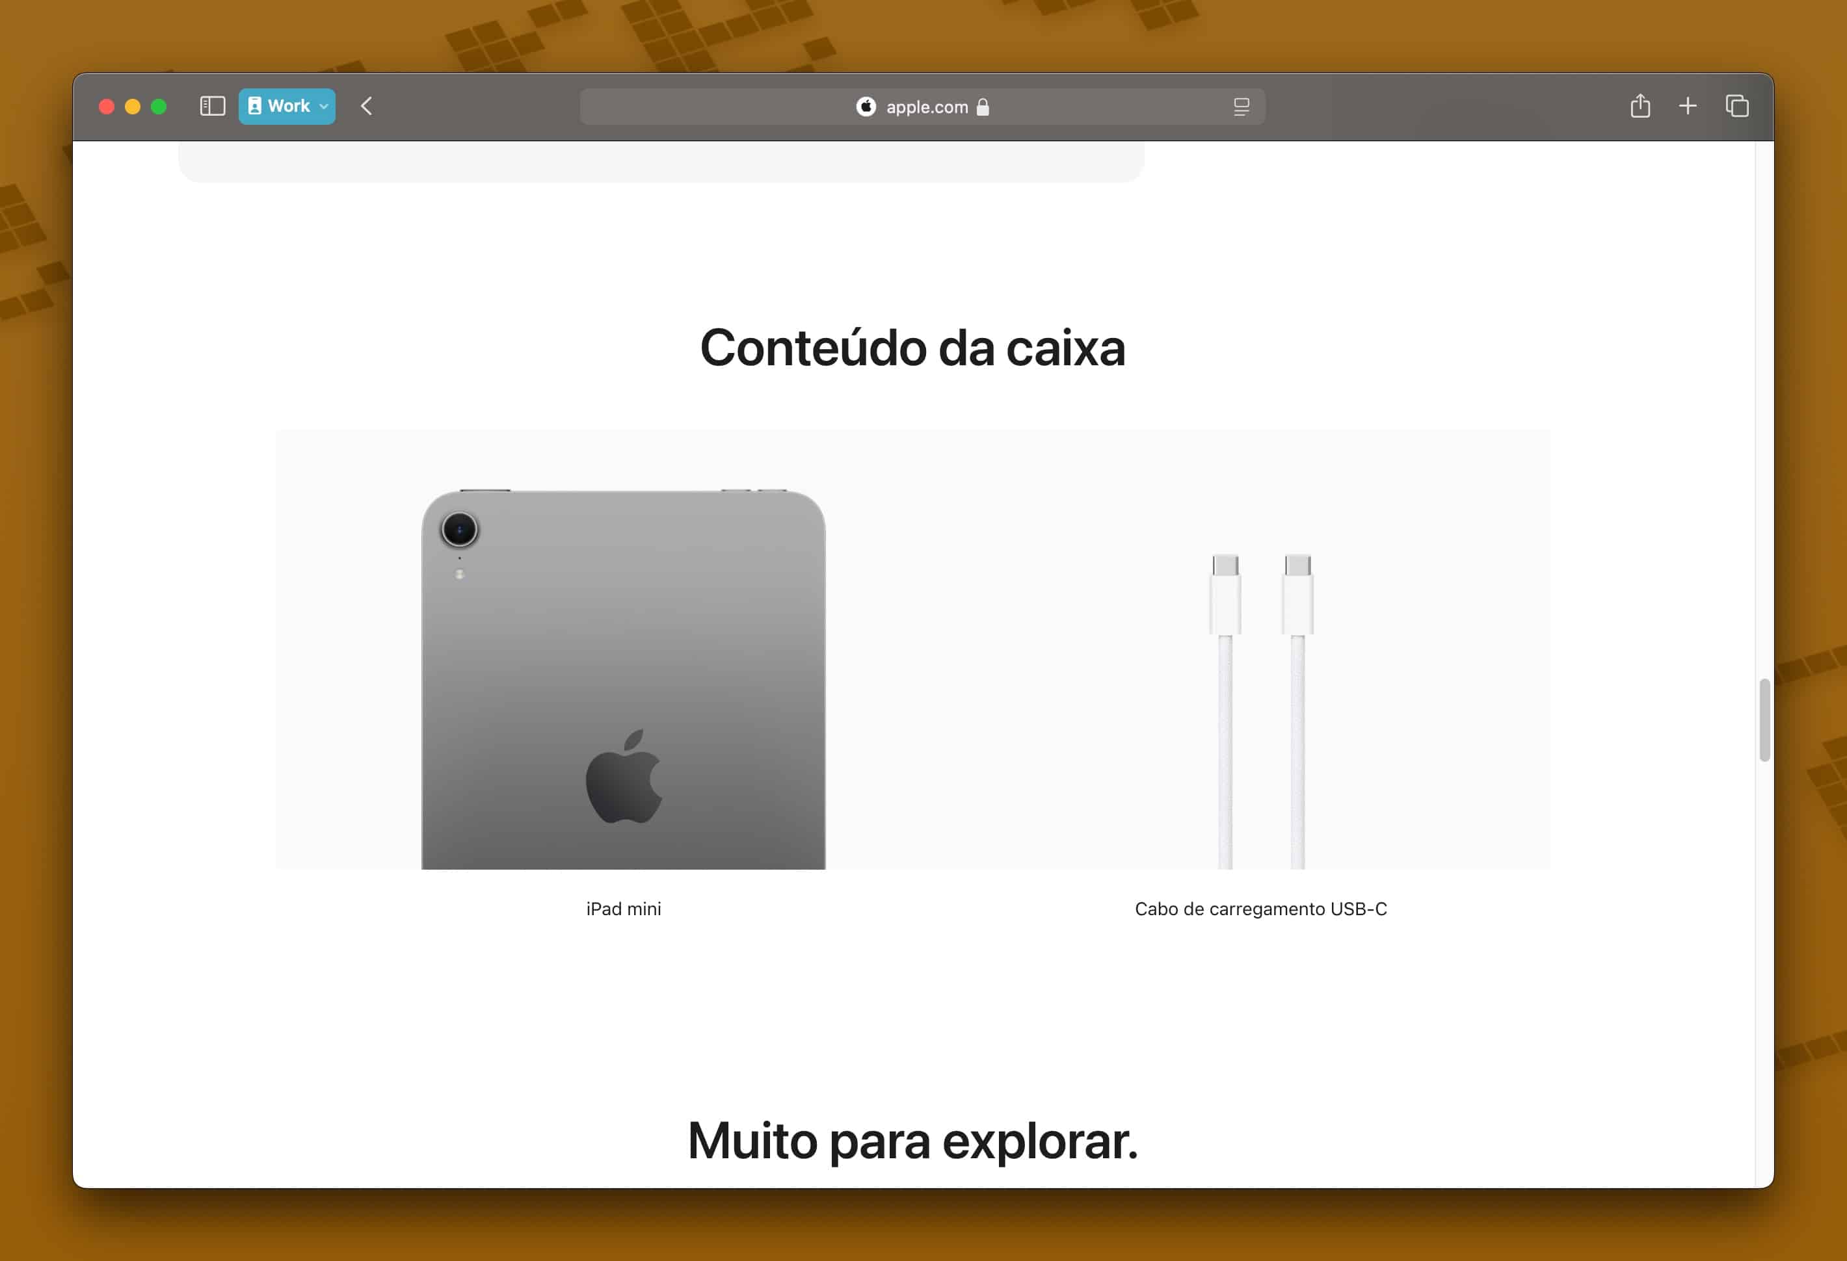The width and height of the screenshot is (1847, 1261).
Task: Show tab overview icon
Action: tap(1737, 105)
